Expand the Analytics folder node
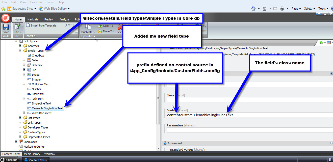This screenshot has width=333, height=162. click(20, 46)
